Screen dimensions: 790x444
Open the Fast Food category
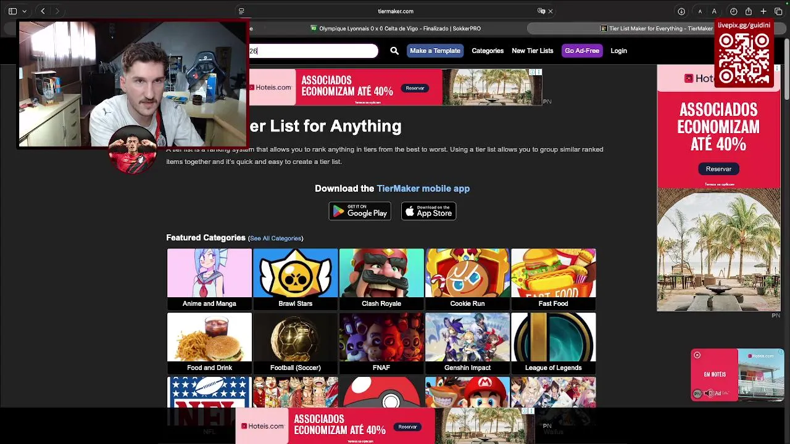553,279
